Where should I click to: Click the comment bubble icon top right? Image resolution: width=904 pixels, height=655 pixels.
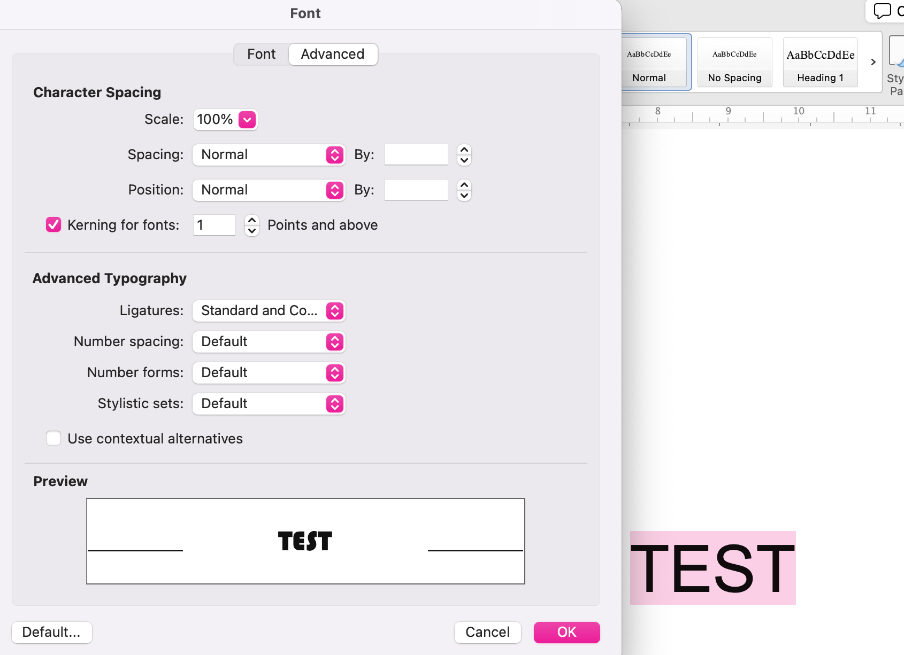pos(882,11)
